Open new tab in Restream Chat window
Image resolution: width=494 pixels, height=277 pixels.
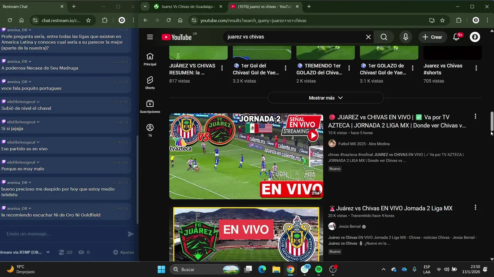pyautogui.click(x=74, y=7)
